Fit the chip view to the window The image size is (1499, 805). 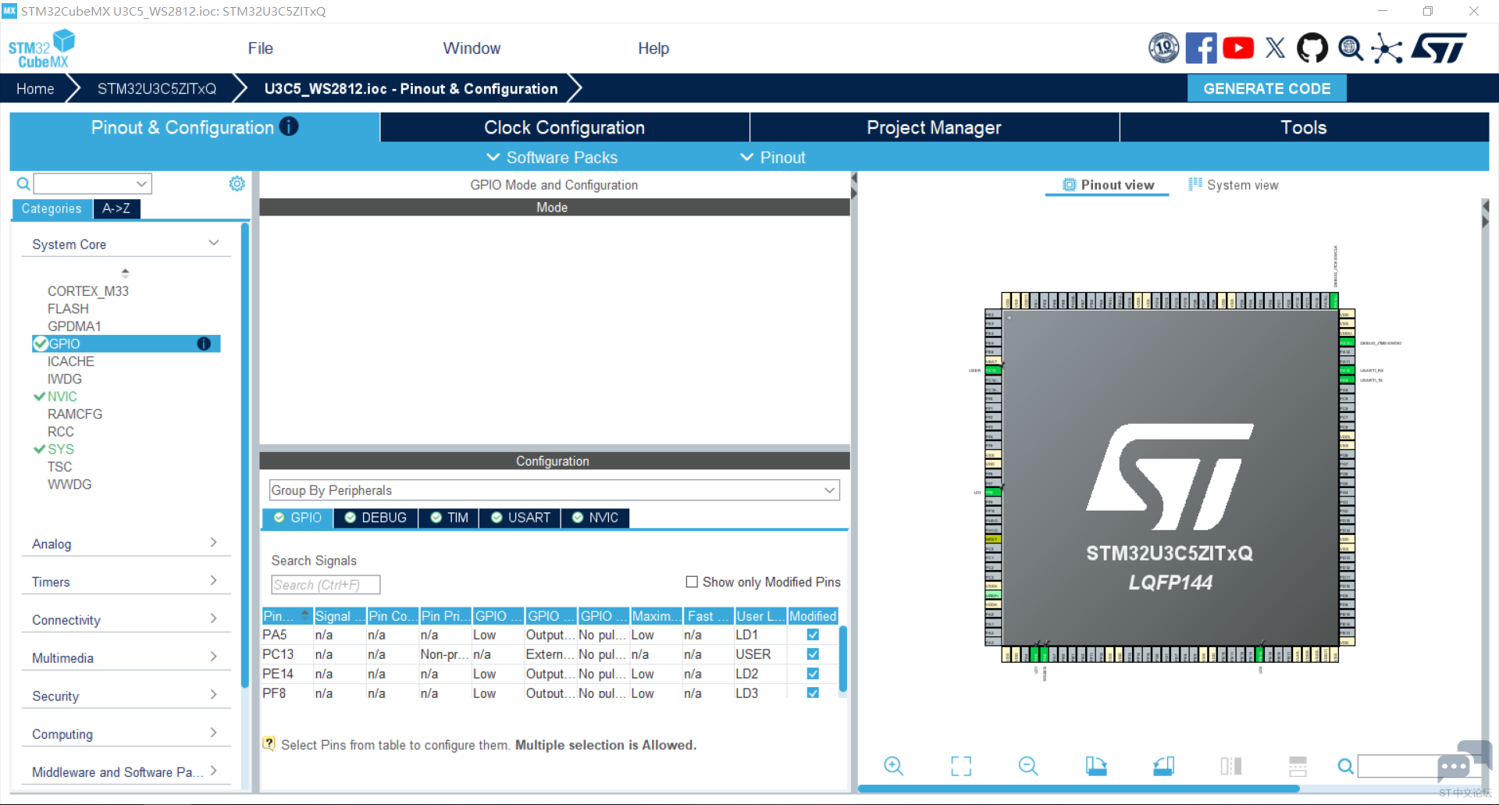[x=961, y=766]
